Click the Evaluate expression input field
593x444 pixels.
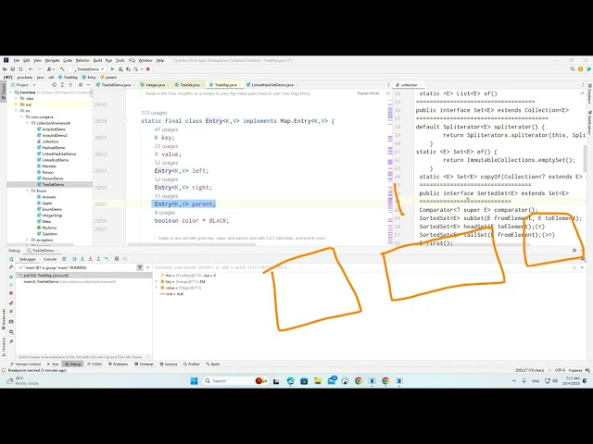point(360,267)
